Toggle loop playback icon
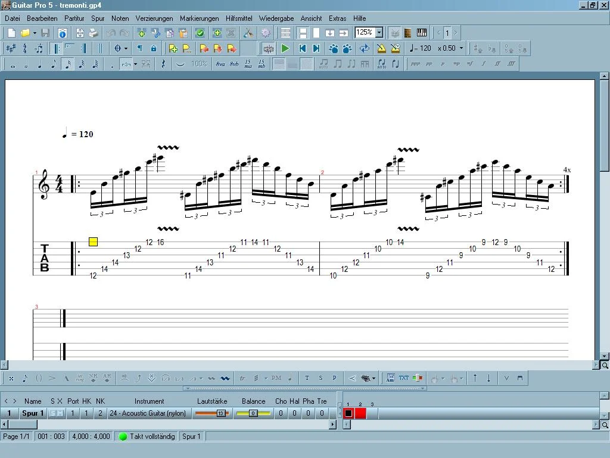 coord(364,48)
